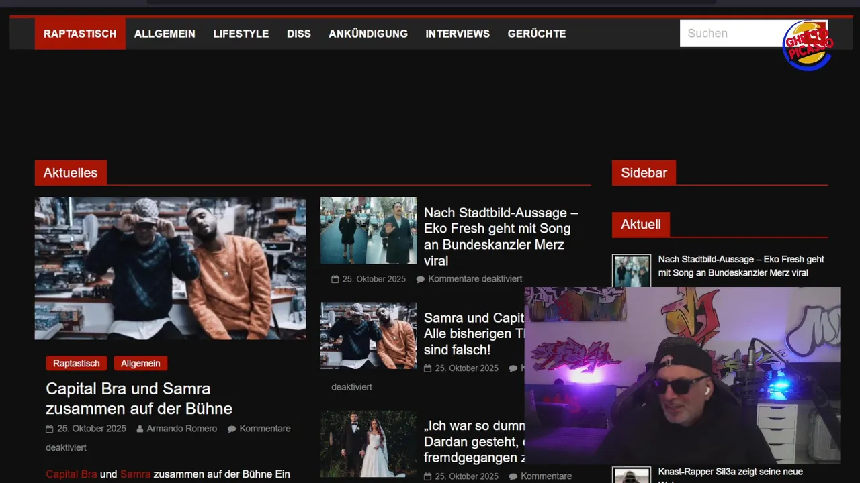Click the date 25. Oktober 2025 under main headline
The image size is (860, 483).
(x=91, y=429)
